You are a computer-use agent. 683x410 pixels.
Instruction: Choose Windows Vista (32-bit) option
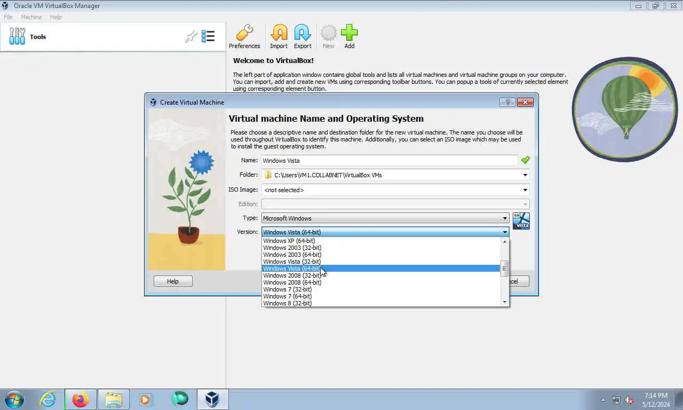pyautogui.click(x=381, y=262)
